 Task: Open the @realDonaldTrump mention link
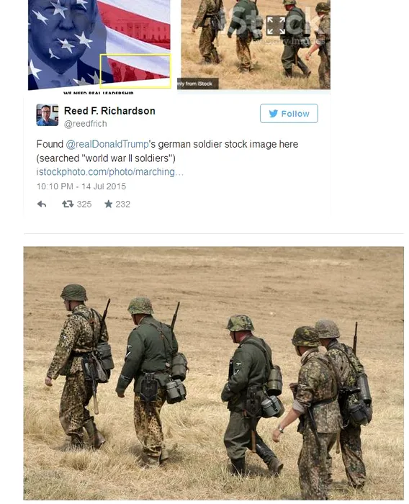tap(107, 144)
